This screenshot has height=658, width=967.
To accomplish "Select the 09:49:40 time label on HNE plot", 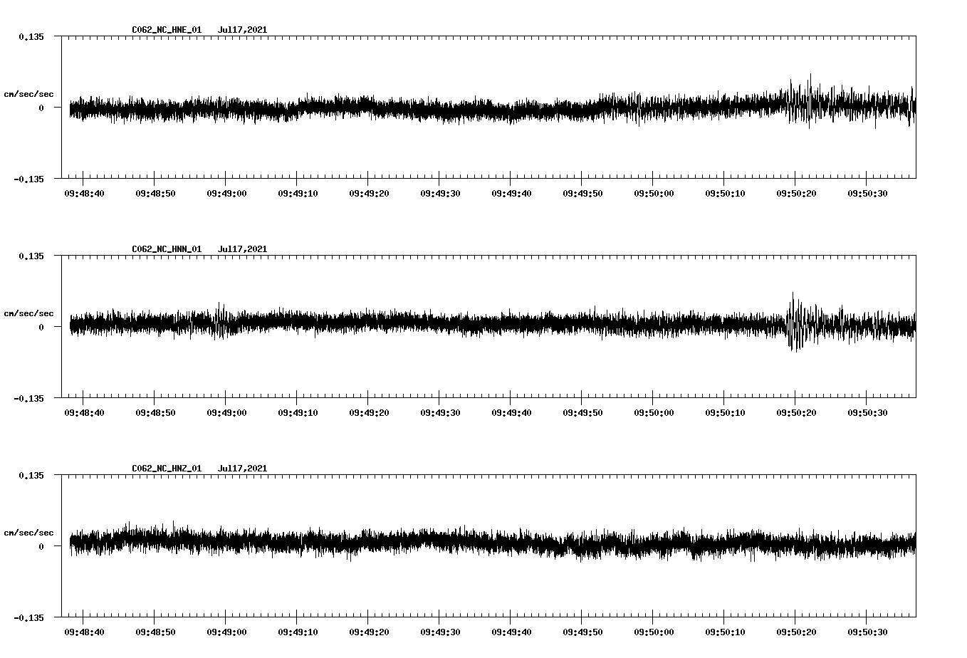I will tap(511, 193).
